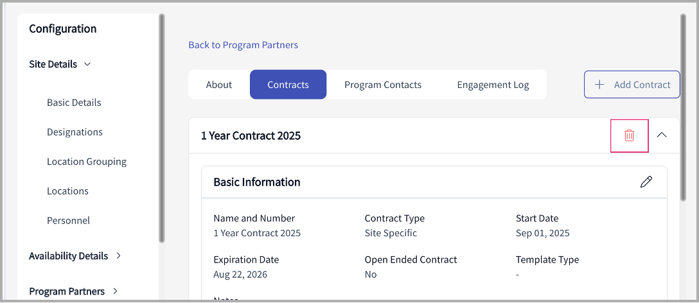Click Back to Program Partners link
This screenshot has width=699, height=303.
tap(243, 45)
